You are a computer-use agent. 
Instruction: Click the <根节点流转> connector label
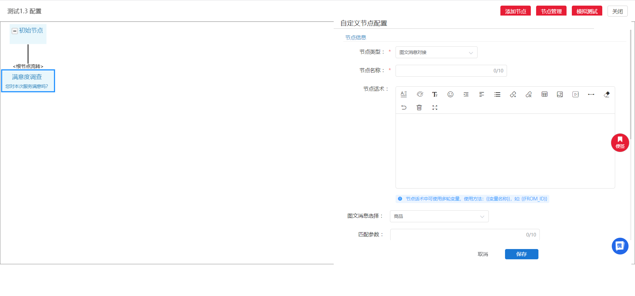point(28,66)
